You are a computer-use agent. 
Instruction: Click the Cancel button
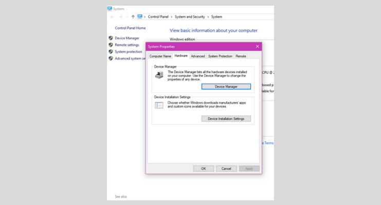[x=226, y=169]
